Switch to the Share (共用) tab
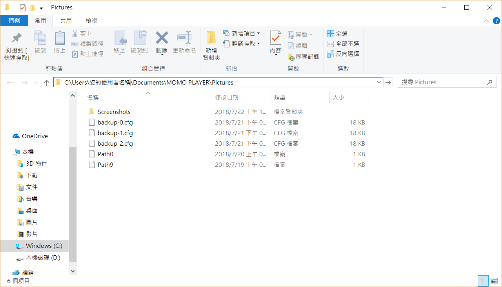The height and width of the screenshot is (287, 502). (x=66, y=20)
